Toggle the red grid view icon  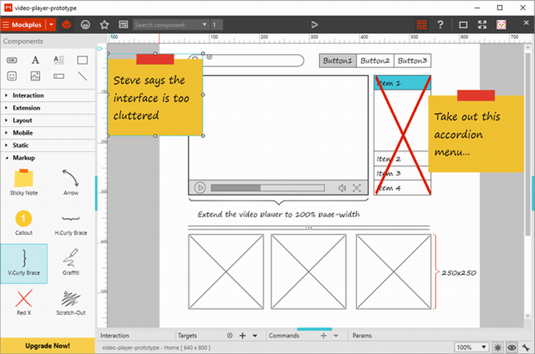coord(421,25)
